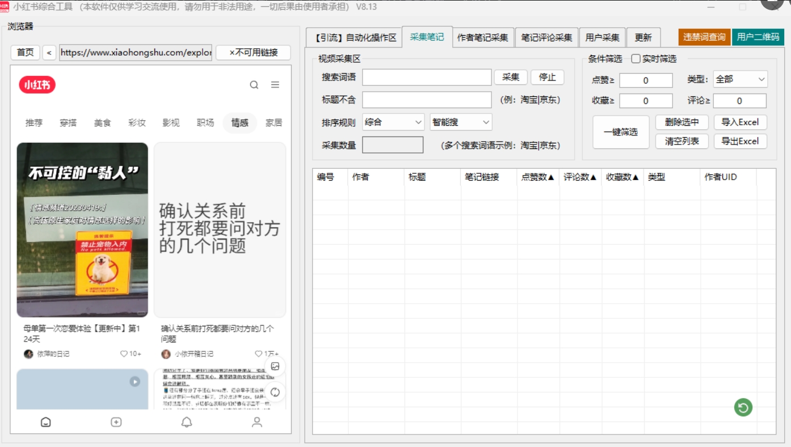Image resolution: width=791 pixels, height=447 pixels.
Task: Click the 违禁词查询 orange button
Action: pos(704,37)
